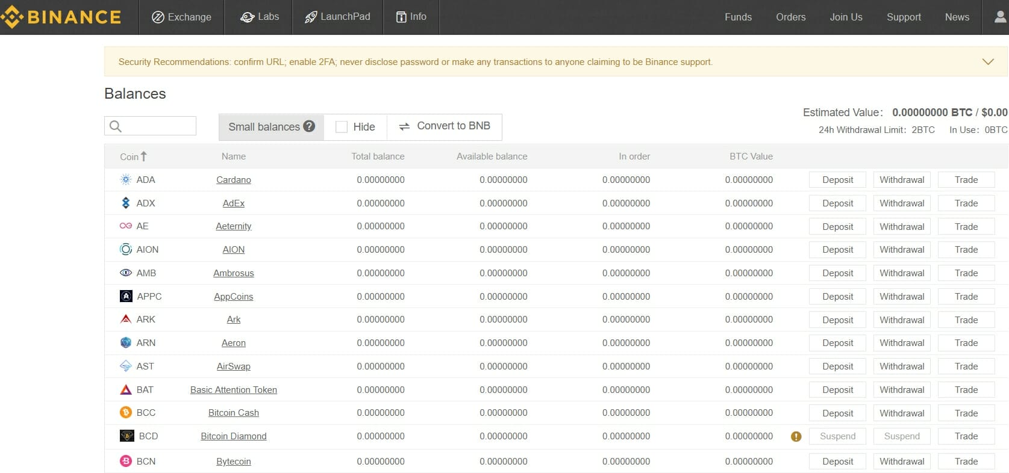1009x473 pixels.
Task: Open the Aeternity name link
Action: [234, 226]
